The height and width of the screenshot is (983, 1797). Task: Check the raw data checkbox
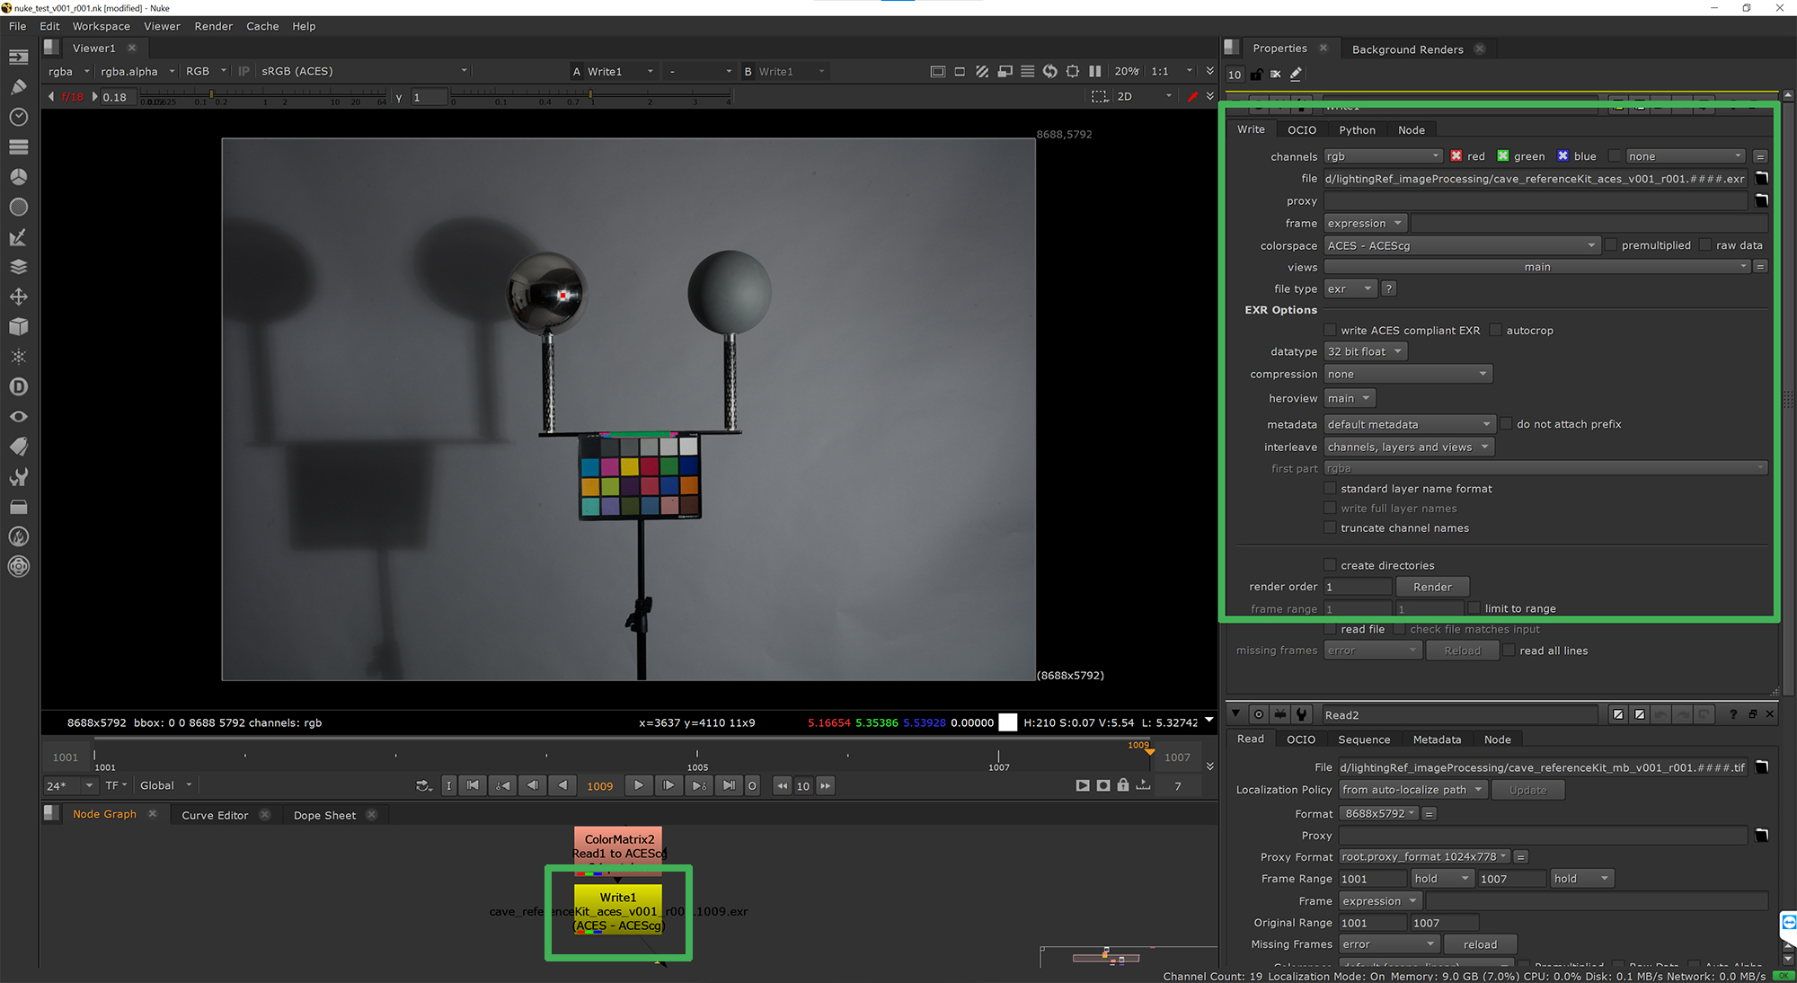pyautogui.click(x=1705, y=245)
